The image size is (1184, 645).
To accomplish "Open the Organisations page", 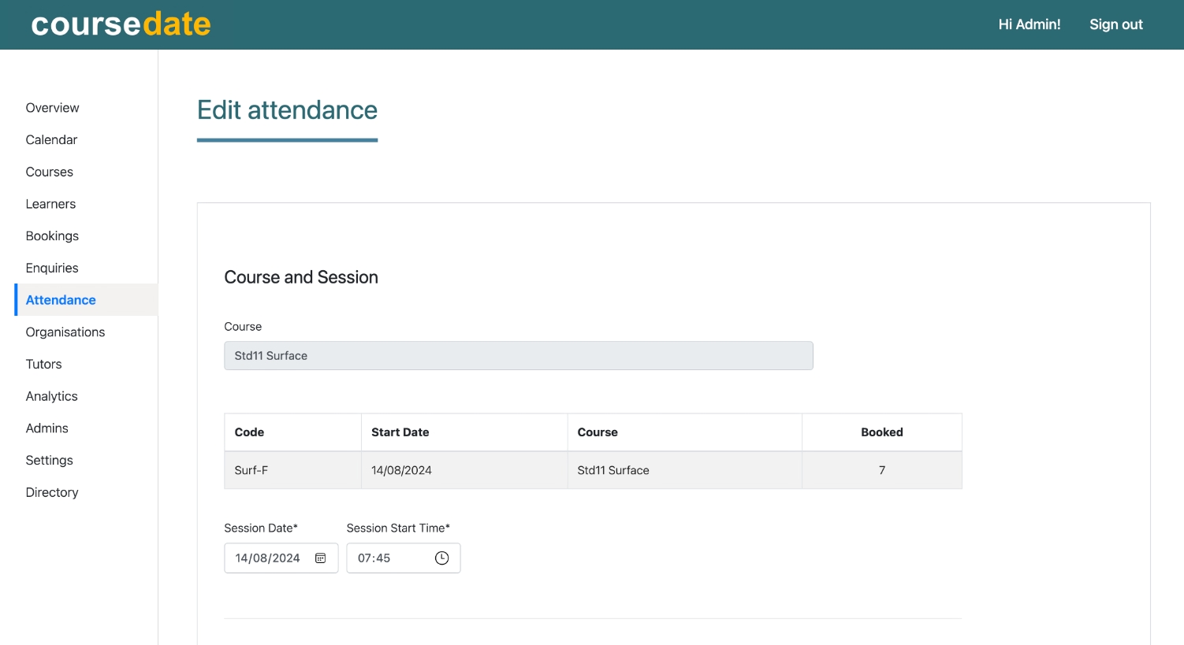I will pyautogui.click(x=65, y=332).
